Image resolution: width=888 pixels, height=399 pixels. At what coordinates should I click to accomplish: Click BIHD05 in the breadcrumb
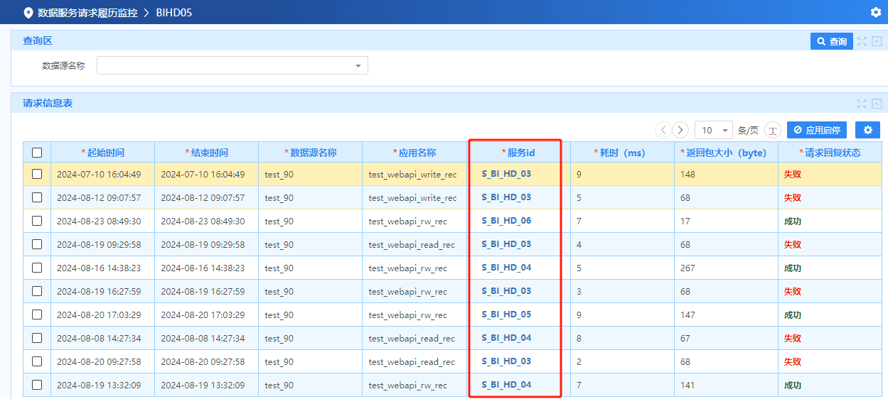174,13
